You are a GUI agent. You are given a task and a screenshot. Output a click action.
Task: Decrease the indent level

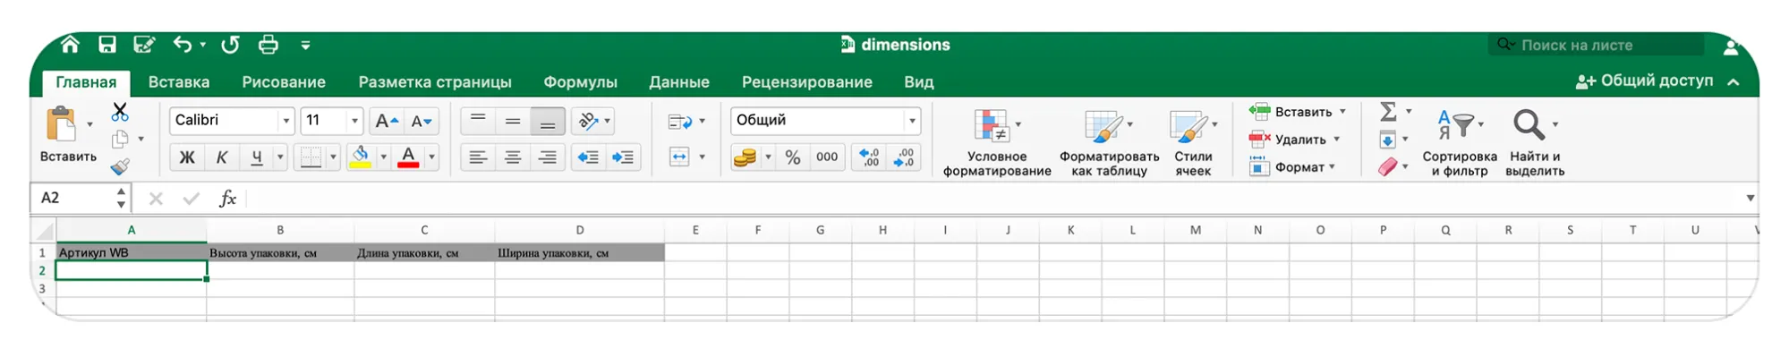[x=588, y=157]
